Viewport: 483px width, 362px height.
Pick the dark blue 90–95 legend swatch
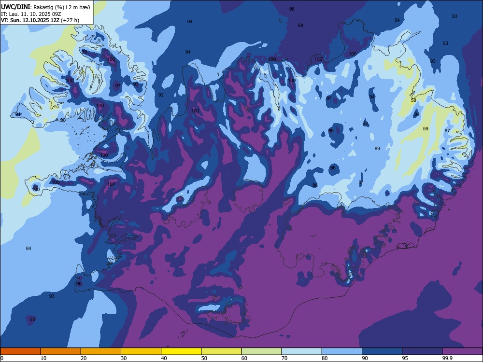pyautogui.click(x=382, y=351)
